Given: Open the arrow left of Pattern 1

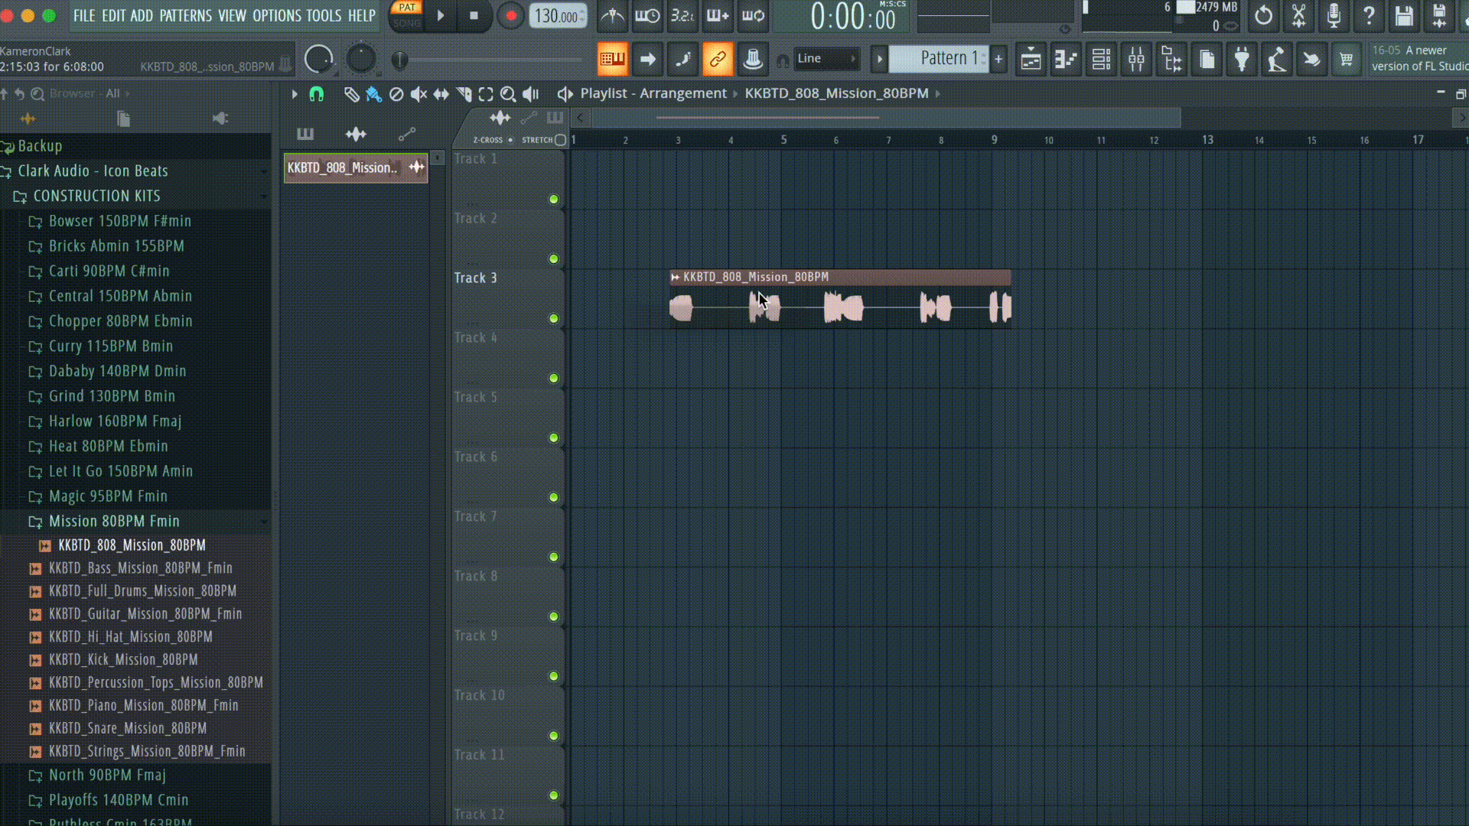Looking at the screenshot, I should coord(880,59).
